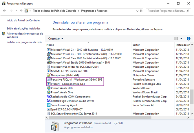The image size is (194, 133).
Task: Click the Prosoft Analir One icon
Action: [x=49, y=92]
